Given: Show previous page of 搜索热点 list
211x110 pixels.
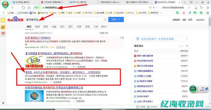Looking at the screenshot, I should coord(180,46).
